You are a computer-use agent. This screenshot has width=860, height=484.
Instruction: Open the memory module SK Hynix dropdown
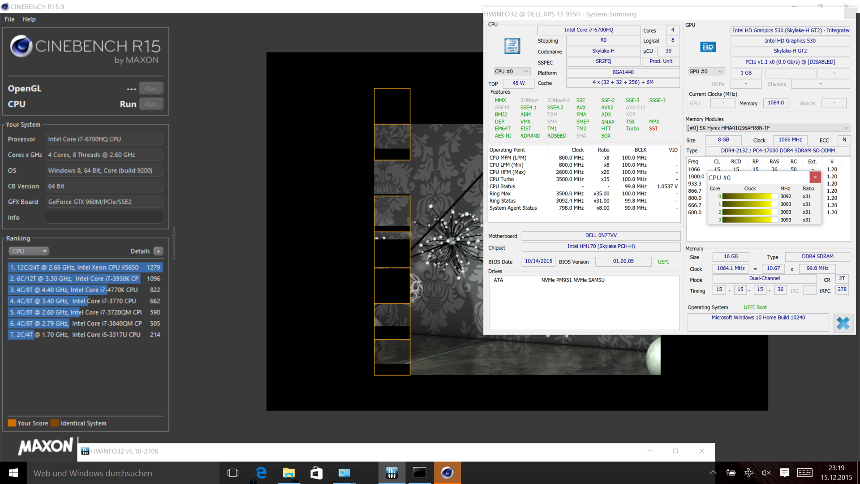(x=768, y=128)
